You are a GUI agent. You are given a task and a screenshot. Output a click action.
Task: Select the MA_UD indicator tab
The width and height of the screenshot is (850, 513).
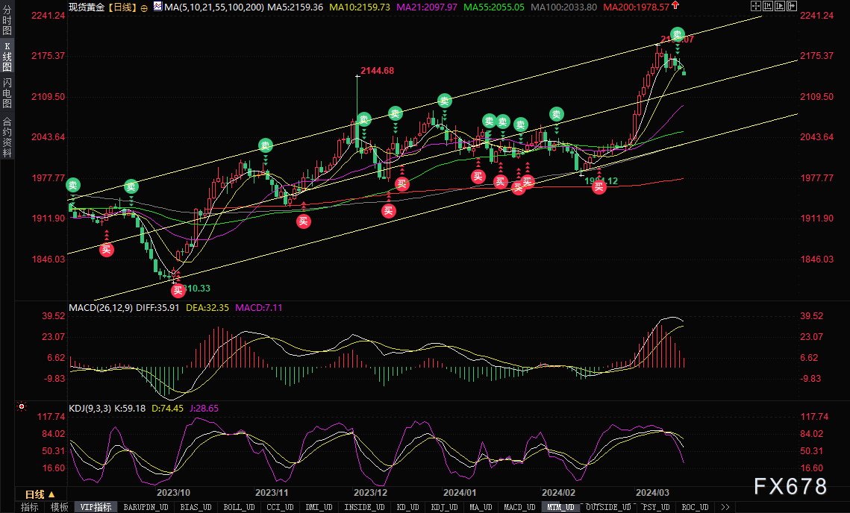click(x=481, y=507)
